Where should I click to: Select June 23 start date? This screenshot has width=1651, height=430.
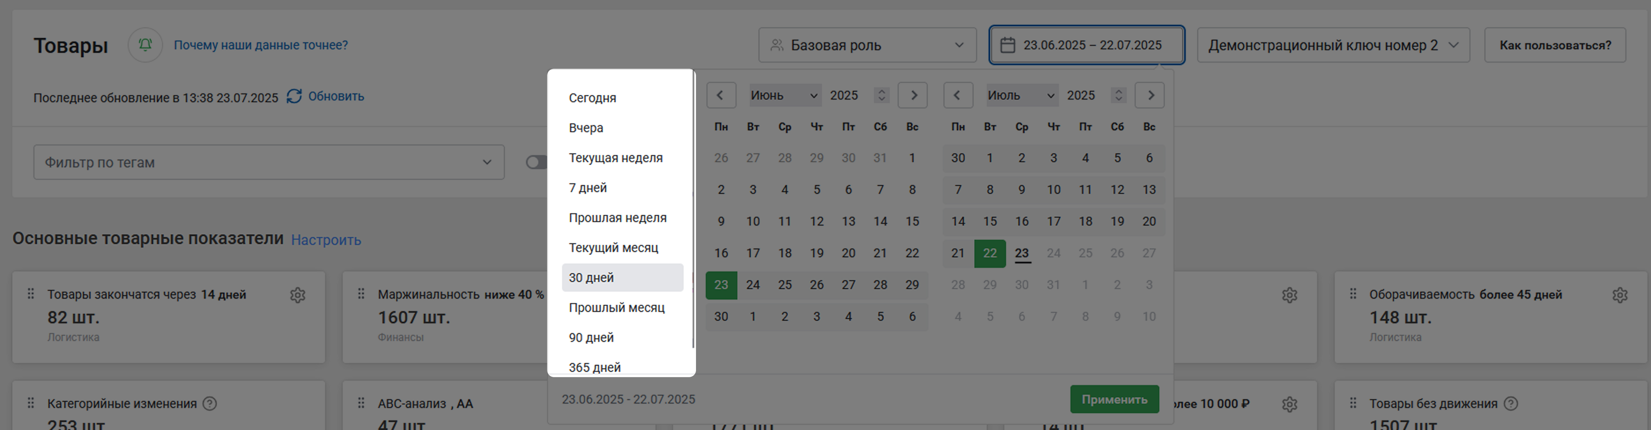pyautogui.click(x=721, y=285)
